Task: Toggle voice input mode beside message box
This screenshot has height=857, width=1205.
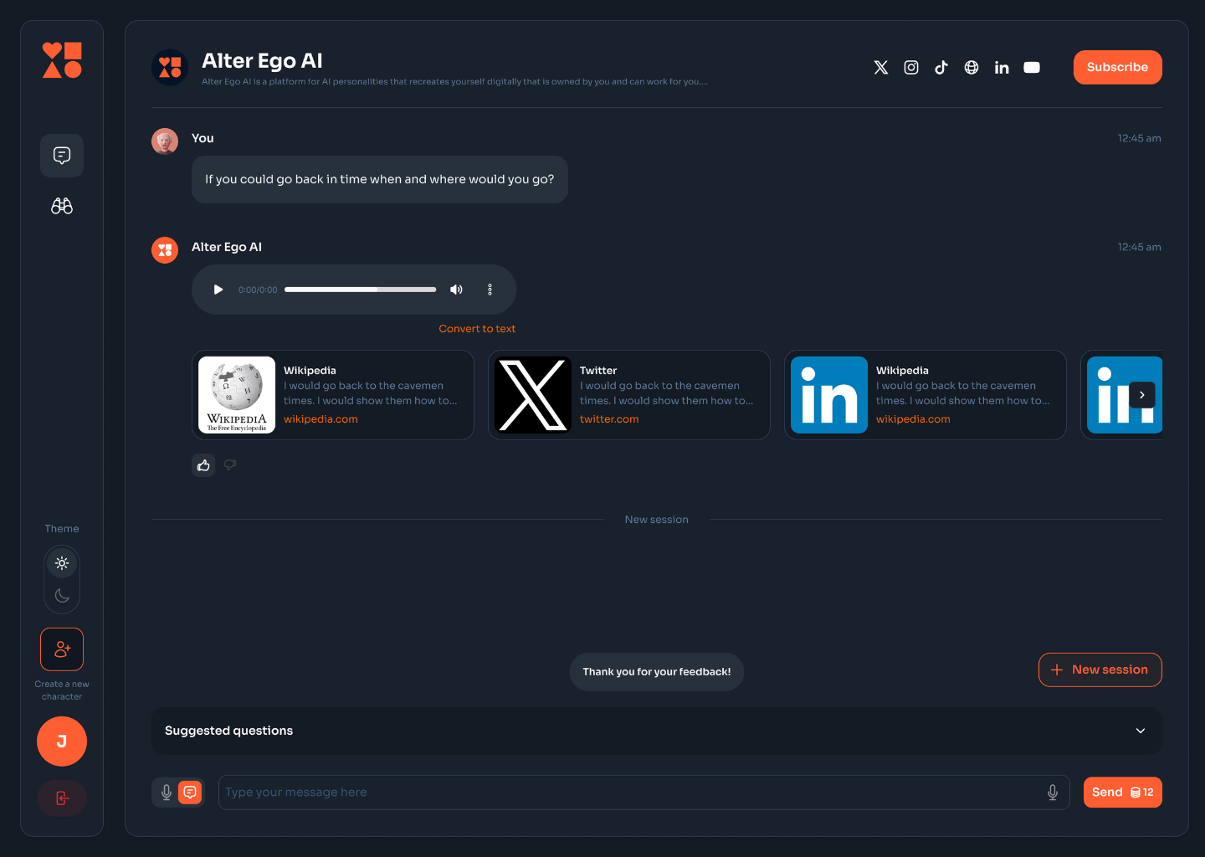Action: 167,793
